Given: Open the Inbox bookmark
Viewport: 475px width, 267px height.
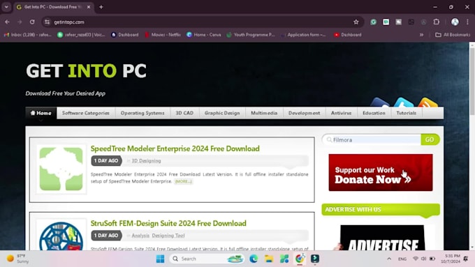Looking at the screenshot, I should 27,35.
